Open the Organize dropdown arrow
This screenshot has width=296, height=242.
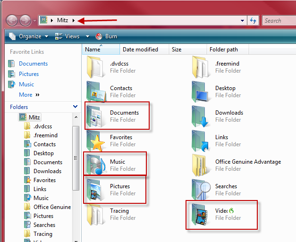pyautogui.click(x=46, y=36)
